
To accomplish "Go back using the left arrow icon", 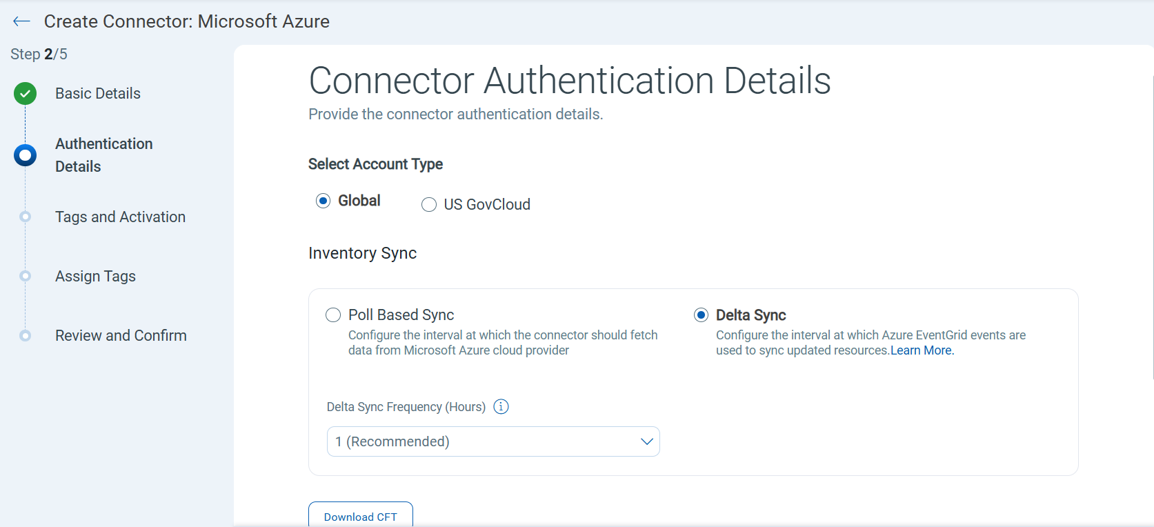I will coord(21,21).
